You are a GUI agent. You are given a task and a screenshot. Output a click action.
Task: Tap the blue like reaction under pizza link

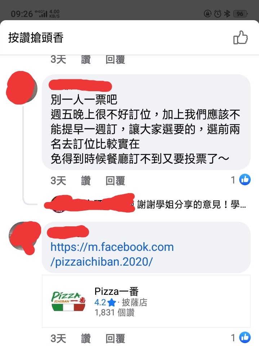point(245,337)
